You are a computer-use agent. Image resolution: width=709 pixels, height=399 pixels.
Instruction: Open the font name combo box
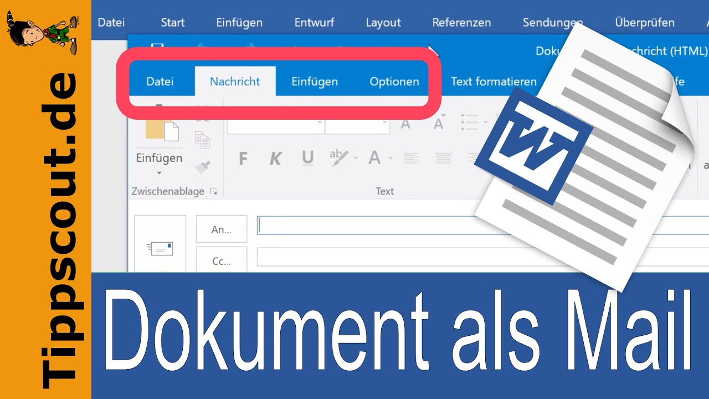point(276,126)
